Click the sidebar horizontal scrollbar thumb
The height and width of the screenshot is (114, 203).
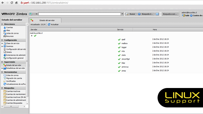coord(11,106)
